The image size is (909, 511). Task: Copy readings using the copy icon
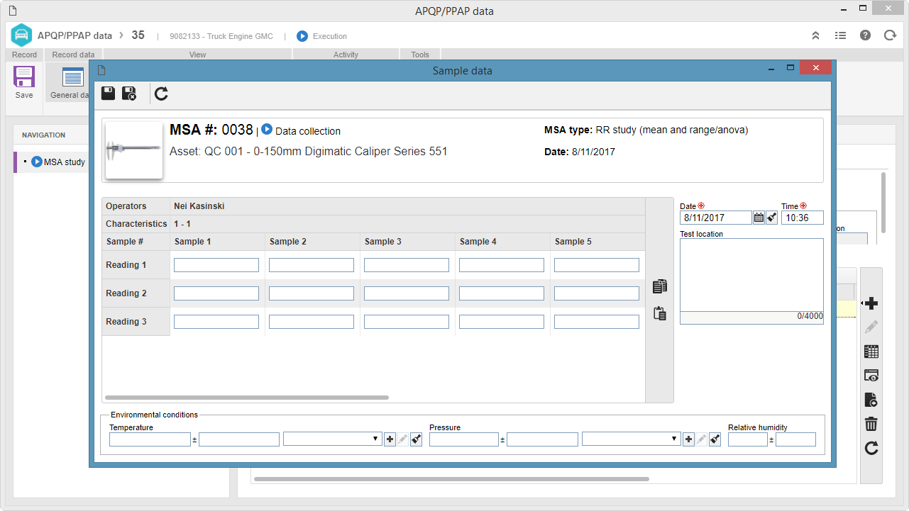pyautogui.click(x=660, y=286)
